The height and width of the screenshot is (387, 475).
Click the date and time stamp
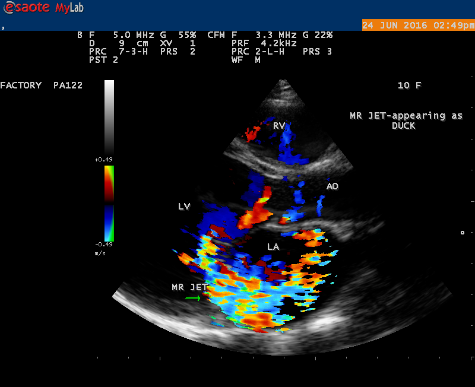pos(418,26)
